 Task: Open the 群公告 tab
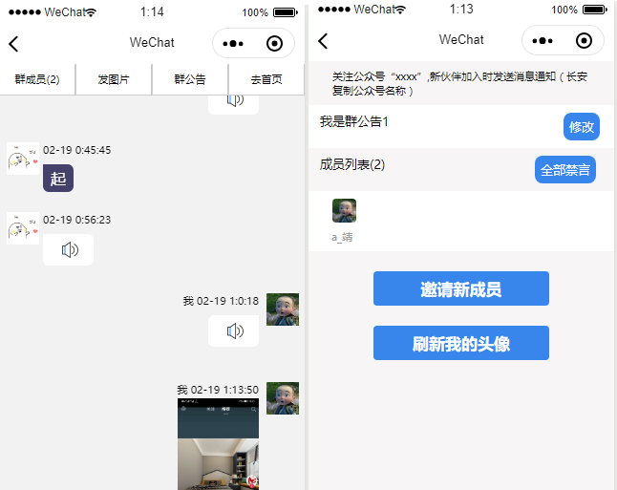click(x=190, y=79)
